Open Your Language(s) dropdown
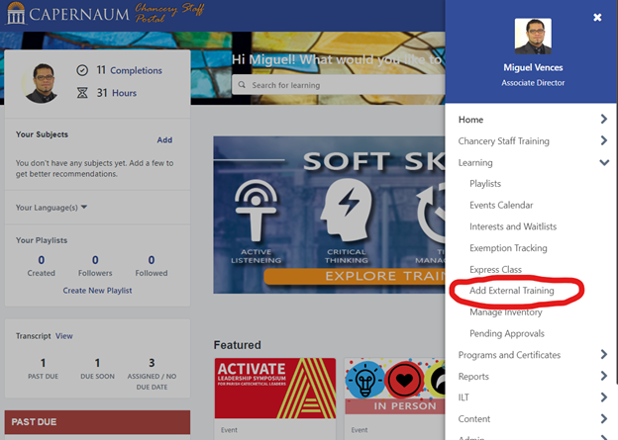This screenshot has height=440, width=618. (51, 208)
